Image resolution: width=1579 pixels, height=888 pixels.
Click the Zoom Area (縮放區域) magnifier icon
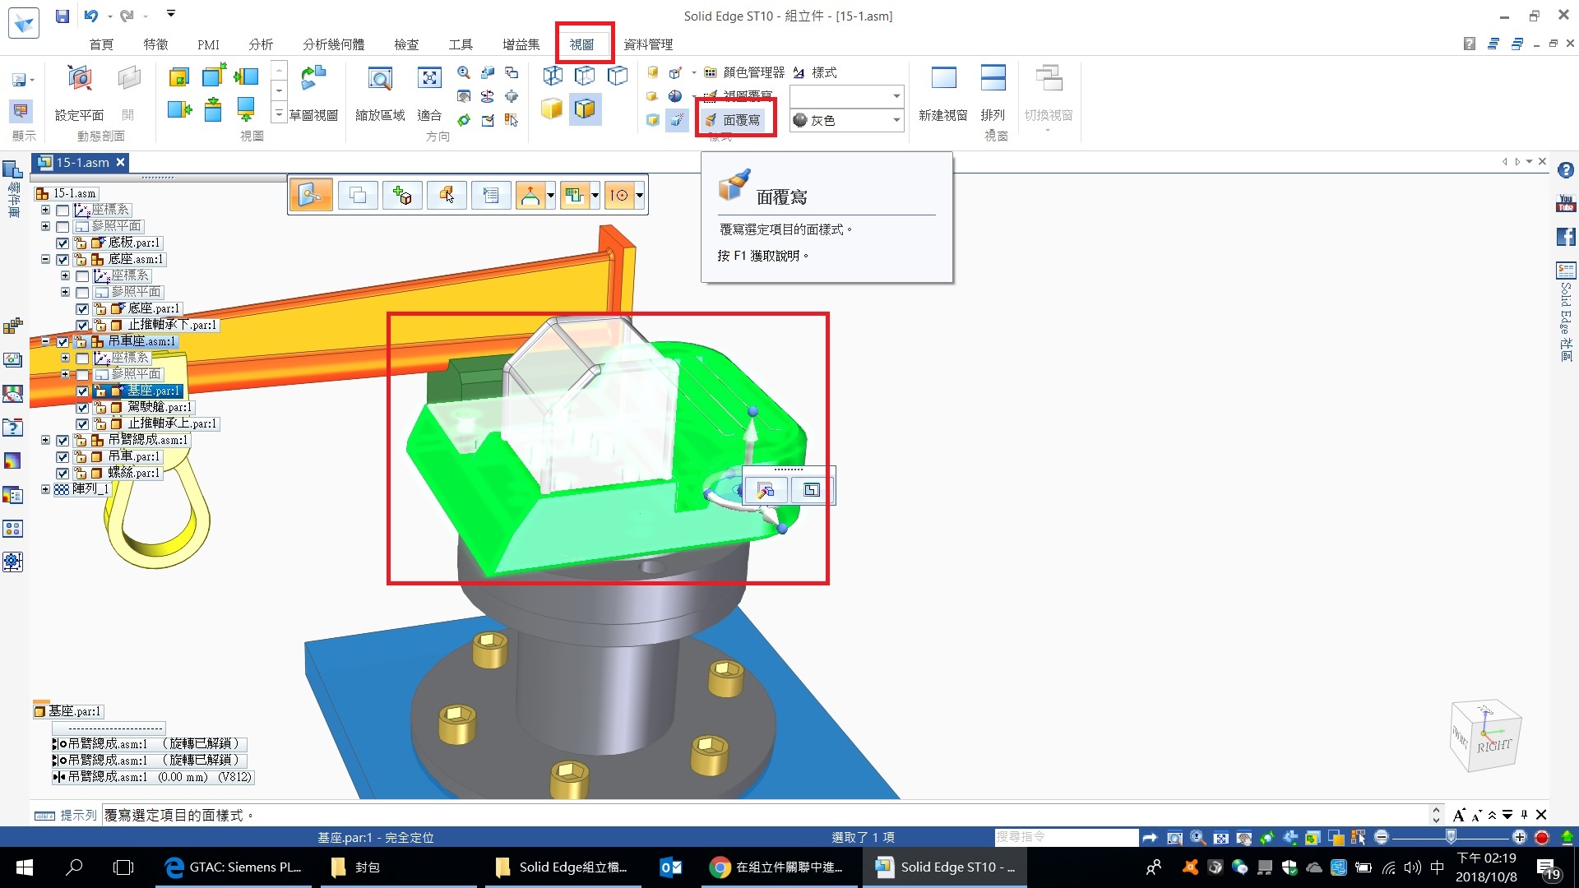[x=380, y=79]
